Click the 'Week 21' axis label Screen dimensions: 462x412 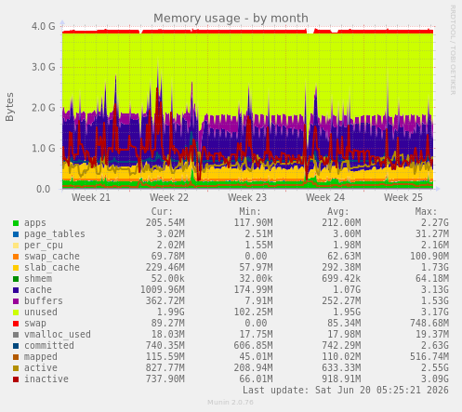pyautogui.click(x=91, y=197)
